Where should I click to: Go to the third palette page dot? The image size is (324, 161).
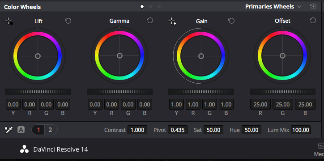tap(159, 7)
